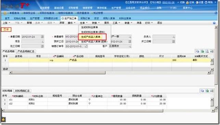Click leftmost icon above the 产成品明细 grid
The image size is (220, 125).
point(197,51)
